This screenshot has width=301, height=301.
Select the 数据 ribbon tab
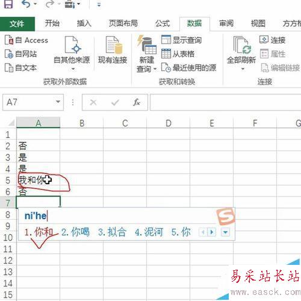pos(194,23)
